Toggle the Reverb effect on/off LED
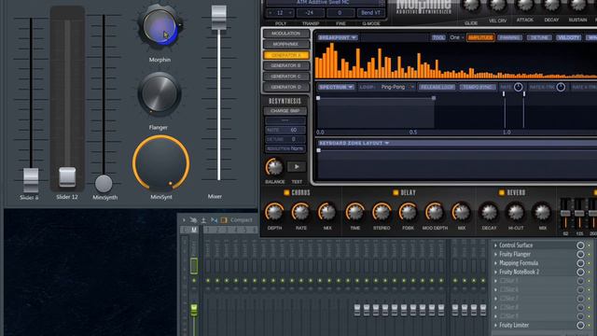 [502, 193]
